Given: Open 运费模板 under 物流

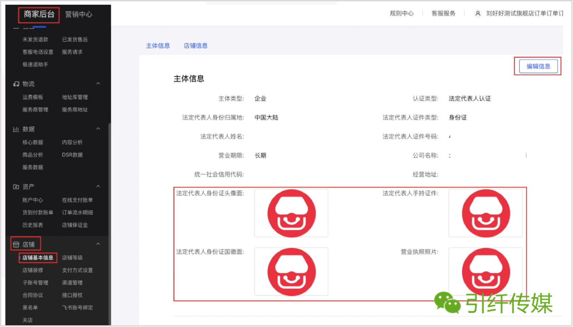Looking at the screenshot, I should 33,97.
